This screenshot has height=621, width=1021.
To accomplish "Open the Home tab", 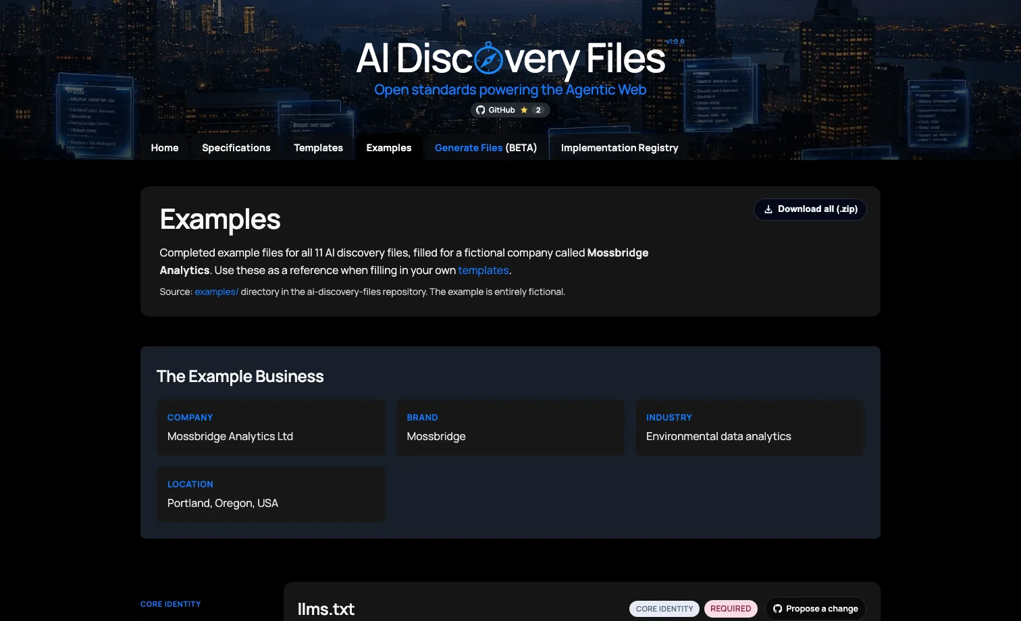I will (165, 148).
